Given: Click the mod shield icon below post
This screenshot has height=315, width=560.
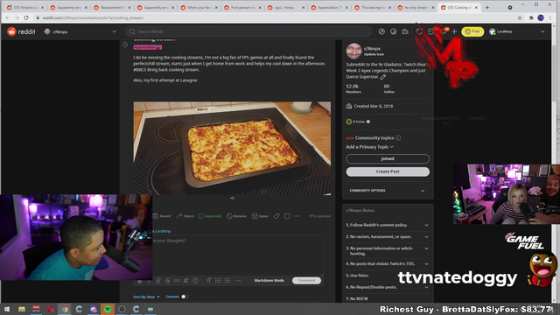Looking at the screenshot, I should pos(287,216).
